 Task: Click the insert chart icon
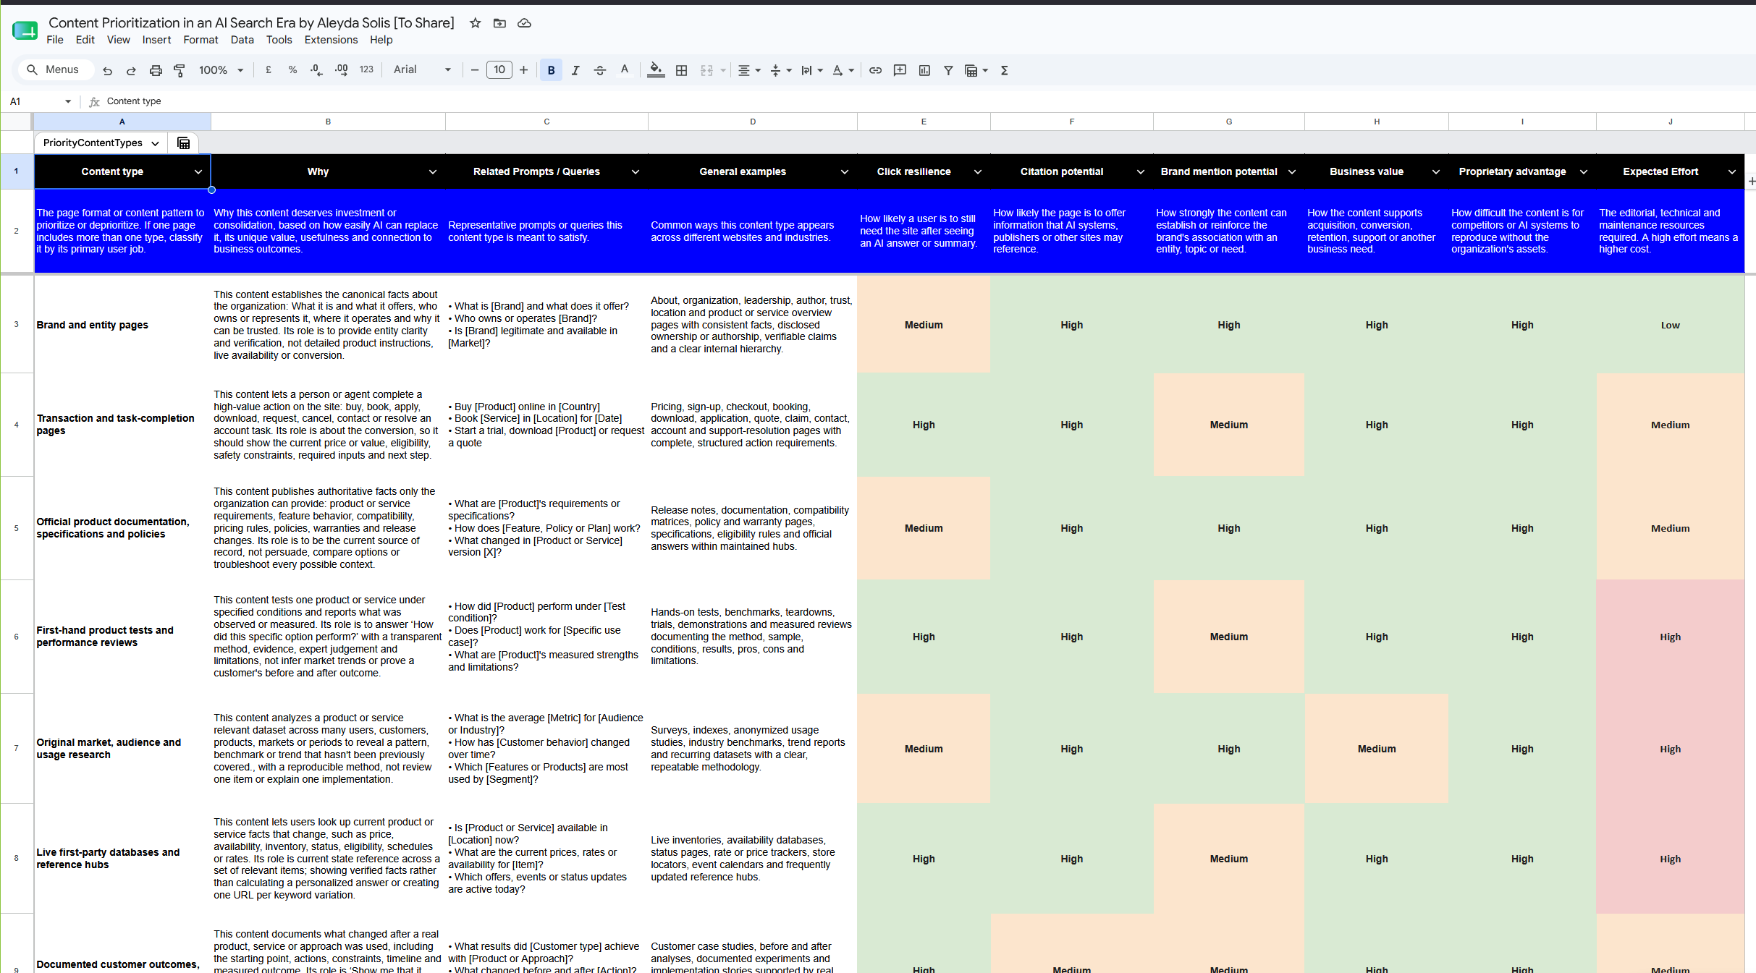[x=924, y=70]
